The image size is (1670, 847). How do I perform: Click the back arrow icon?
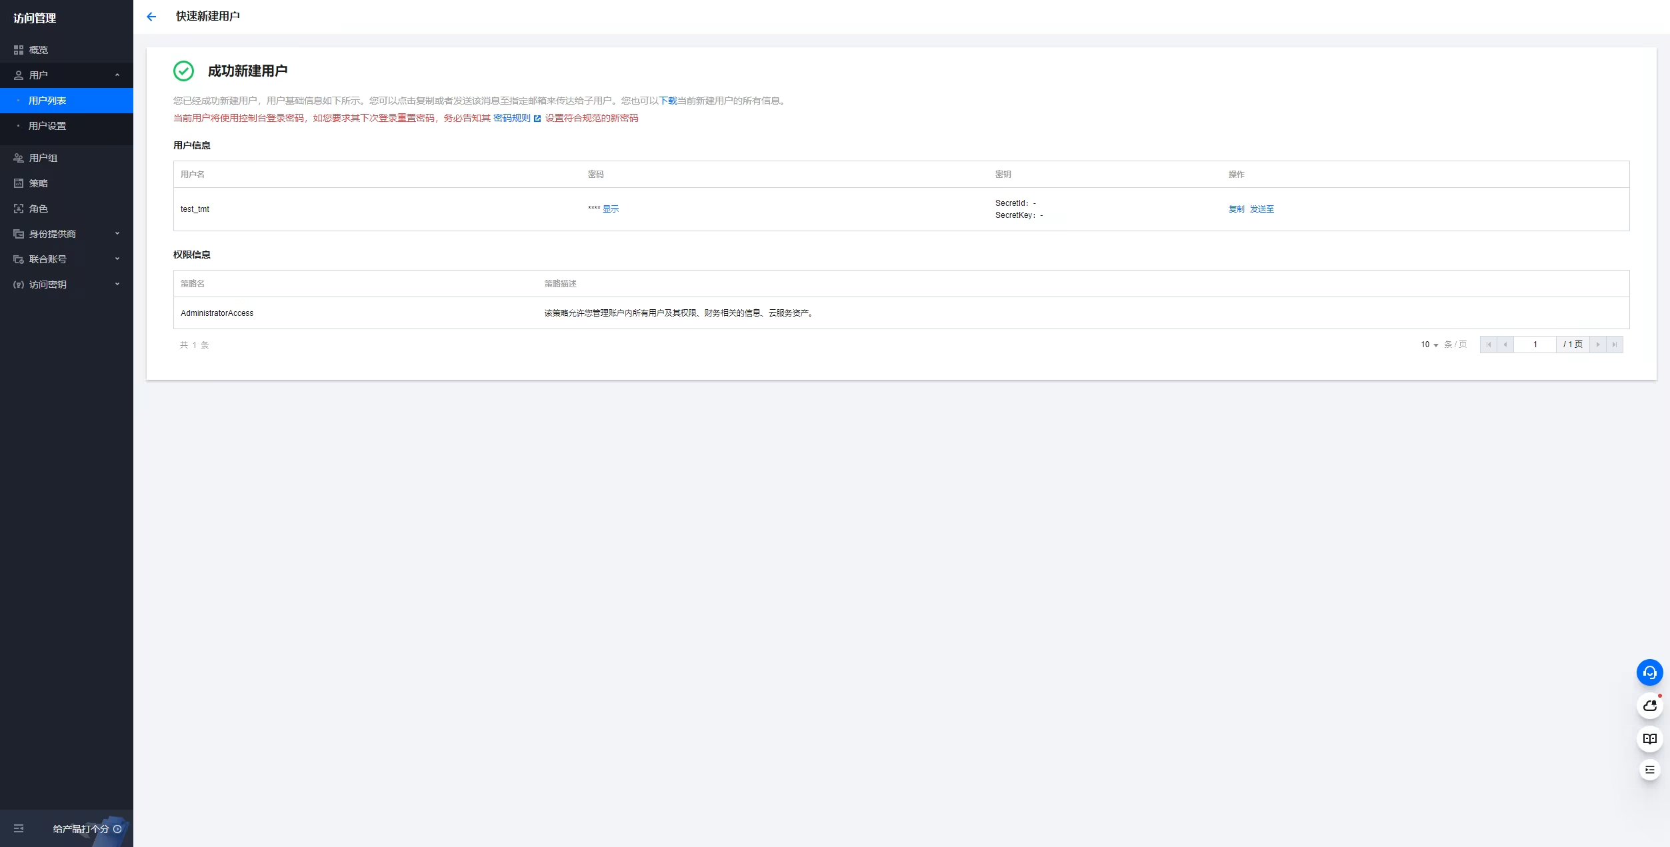[151, 17]
